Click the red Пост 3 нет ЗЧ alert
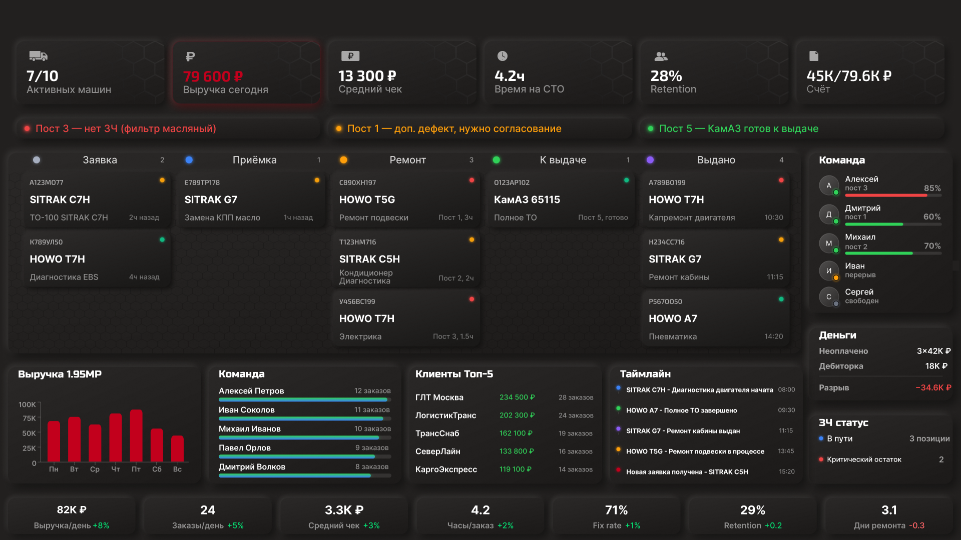The width and height of the screenshot is (961, 540). (126, 128)
